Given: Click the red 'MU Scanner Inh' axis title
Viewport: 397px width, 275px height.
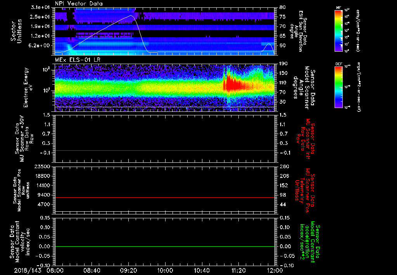Looking at the screenshot, I should [x=306, y=139].
